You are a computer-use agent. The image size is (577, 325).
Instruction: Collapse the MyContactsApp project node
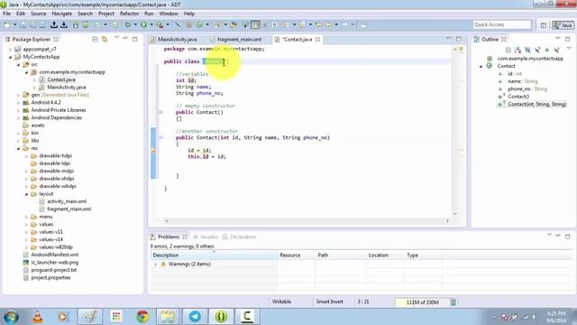(10, 57)
